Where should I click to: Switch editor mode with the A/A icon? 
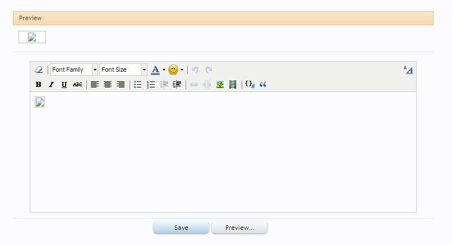point(408,70)
